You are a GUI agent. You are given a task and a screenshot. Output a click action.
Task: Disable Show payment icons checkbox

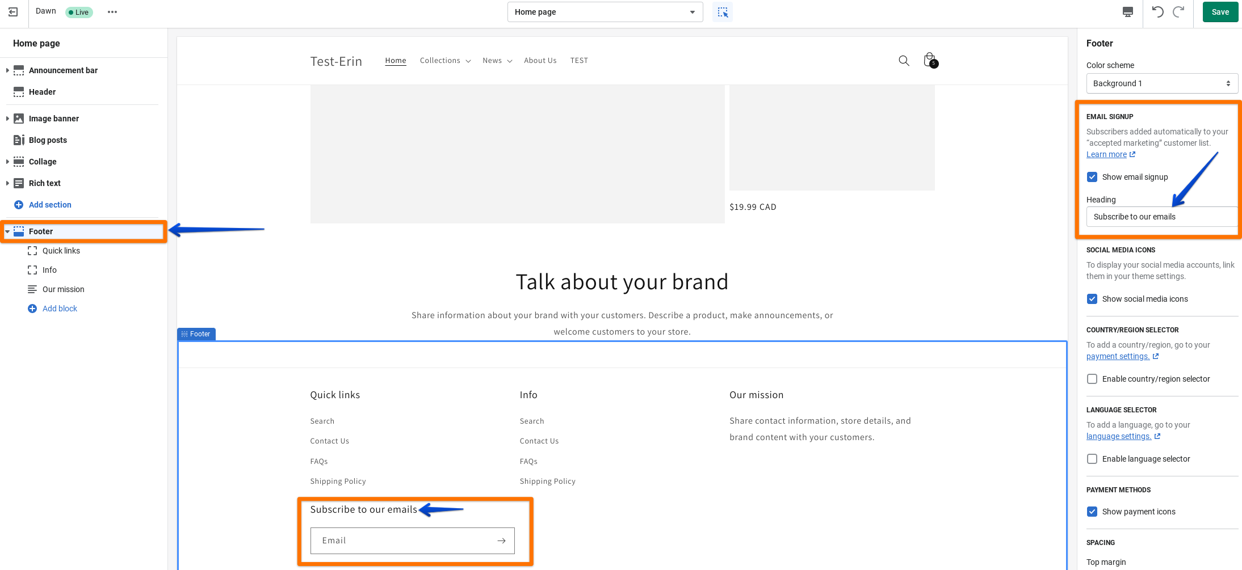(1092, 512)
